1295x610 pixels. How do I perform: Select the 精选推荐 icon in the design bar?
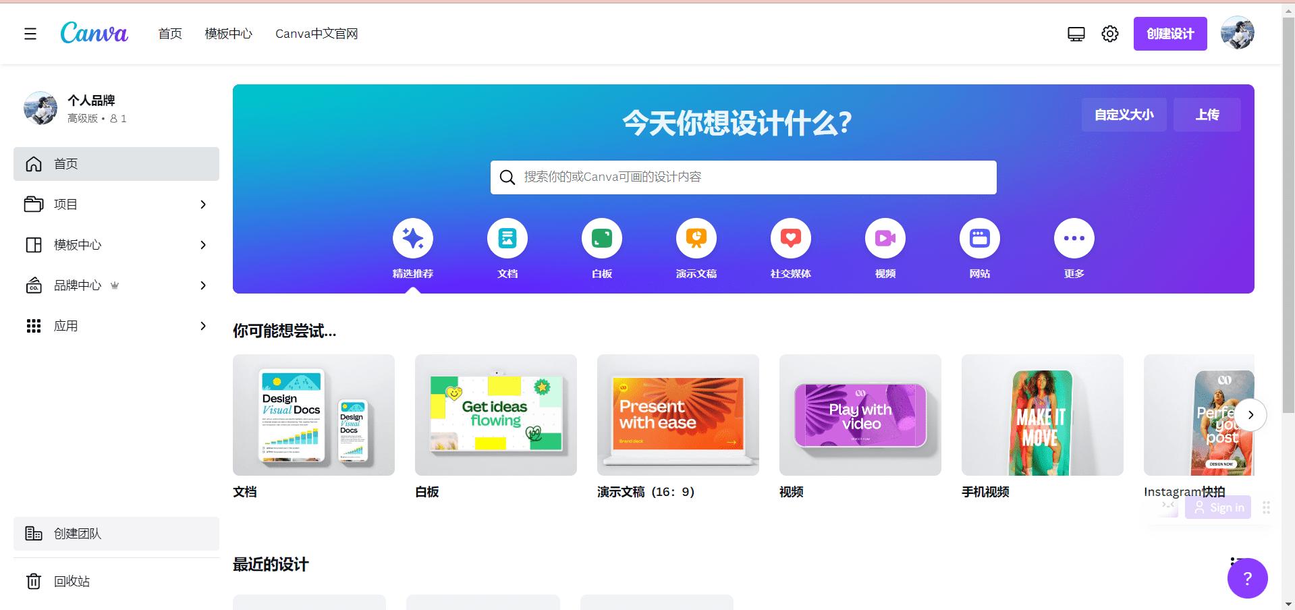click(x=412, y=238)
